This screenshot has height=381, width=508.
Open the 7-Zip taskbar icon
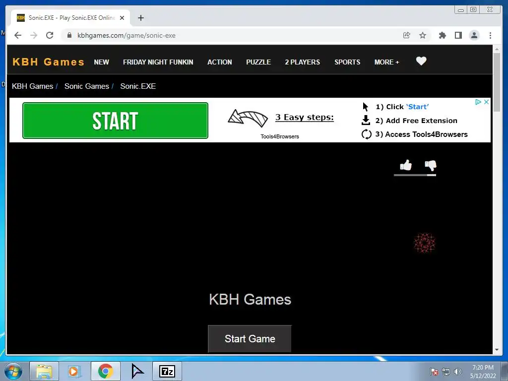[167, 371]
